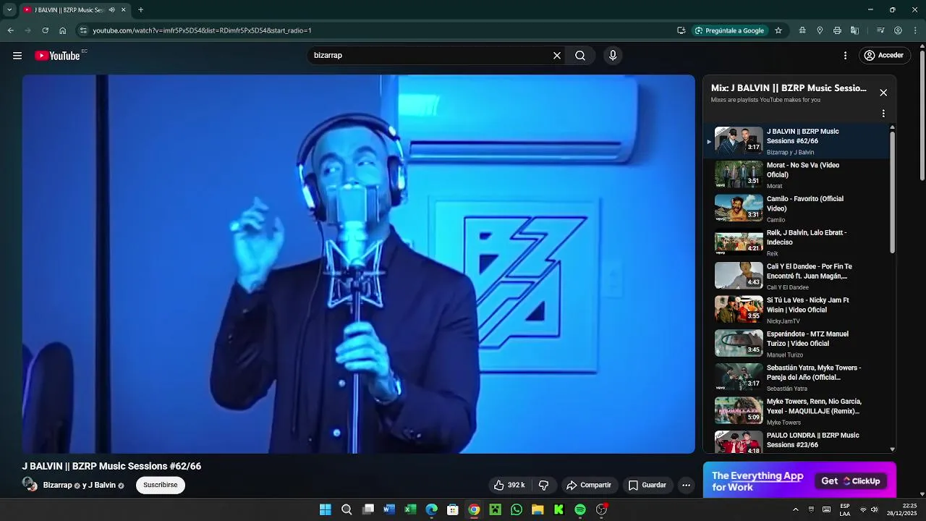Screen dimensions: 926x521
Task: Open more actions ellipsis below video
Action: [686, 485]
